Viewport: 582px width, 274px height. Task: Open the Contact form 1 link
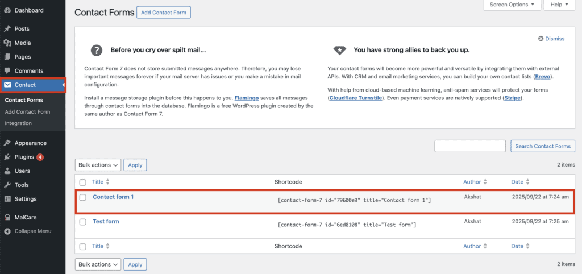pyautogui.click(x=113, y=197)
